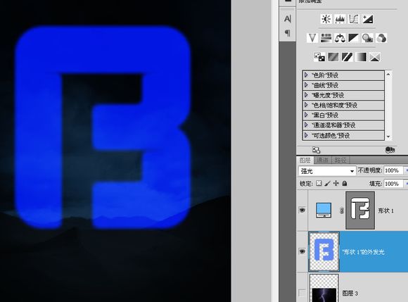Viewport: 408px width, 302px height.
Task: Select the vector mask thumbnail of 形状 1
Action: [x=360, y=210]
